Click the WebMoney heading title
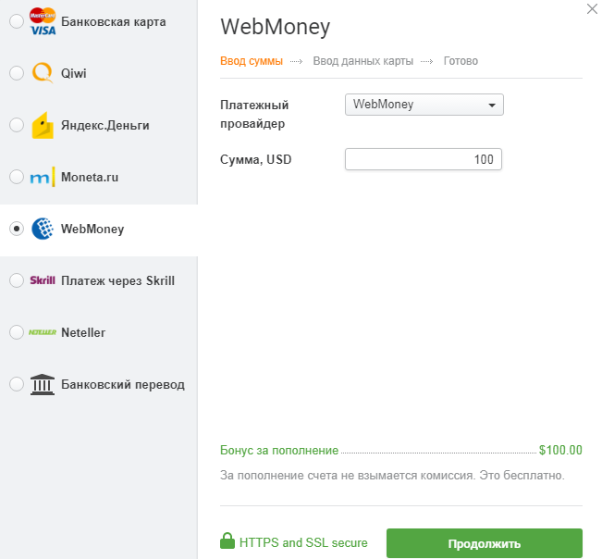 tap(275, 27)
